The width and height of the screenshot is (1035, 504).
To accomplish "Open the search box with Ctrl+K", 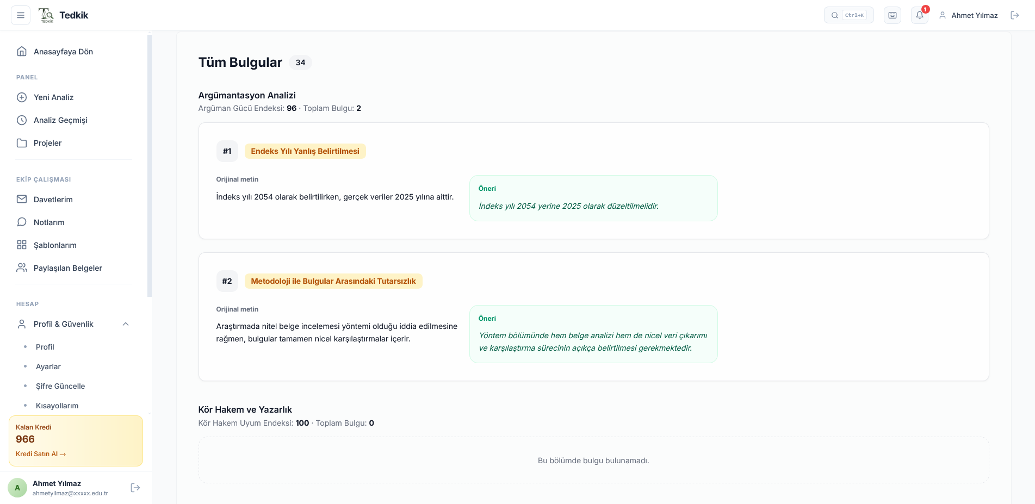I will tap(848, 15).
